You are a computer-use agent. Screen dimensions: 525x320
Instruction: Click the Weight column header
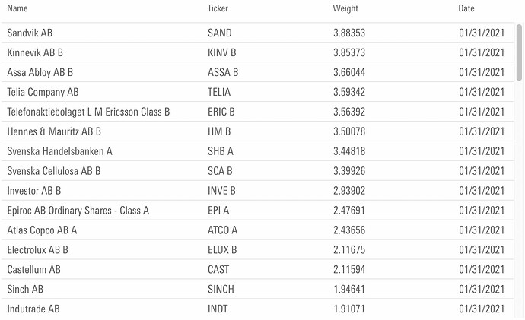(x=345, y=8)
